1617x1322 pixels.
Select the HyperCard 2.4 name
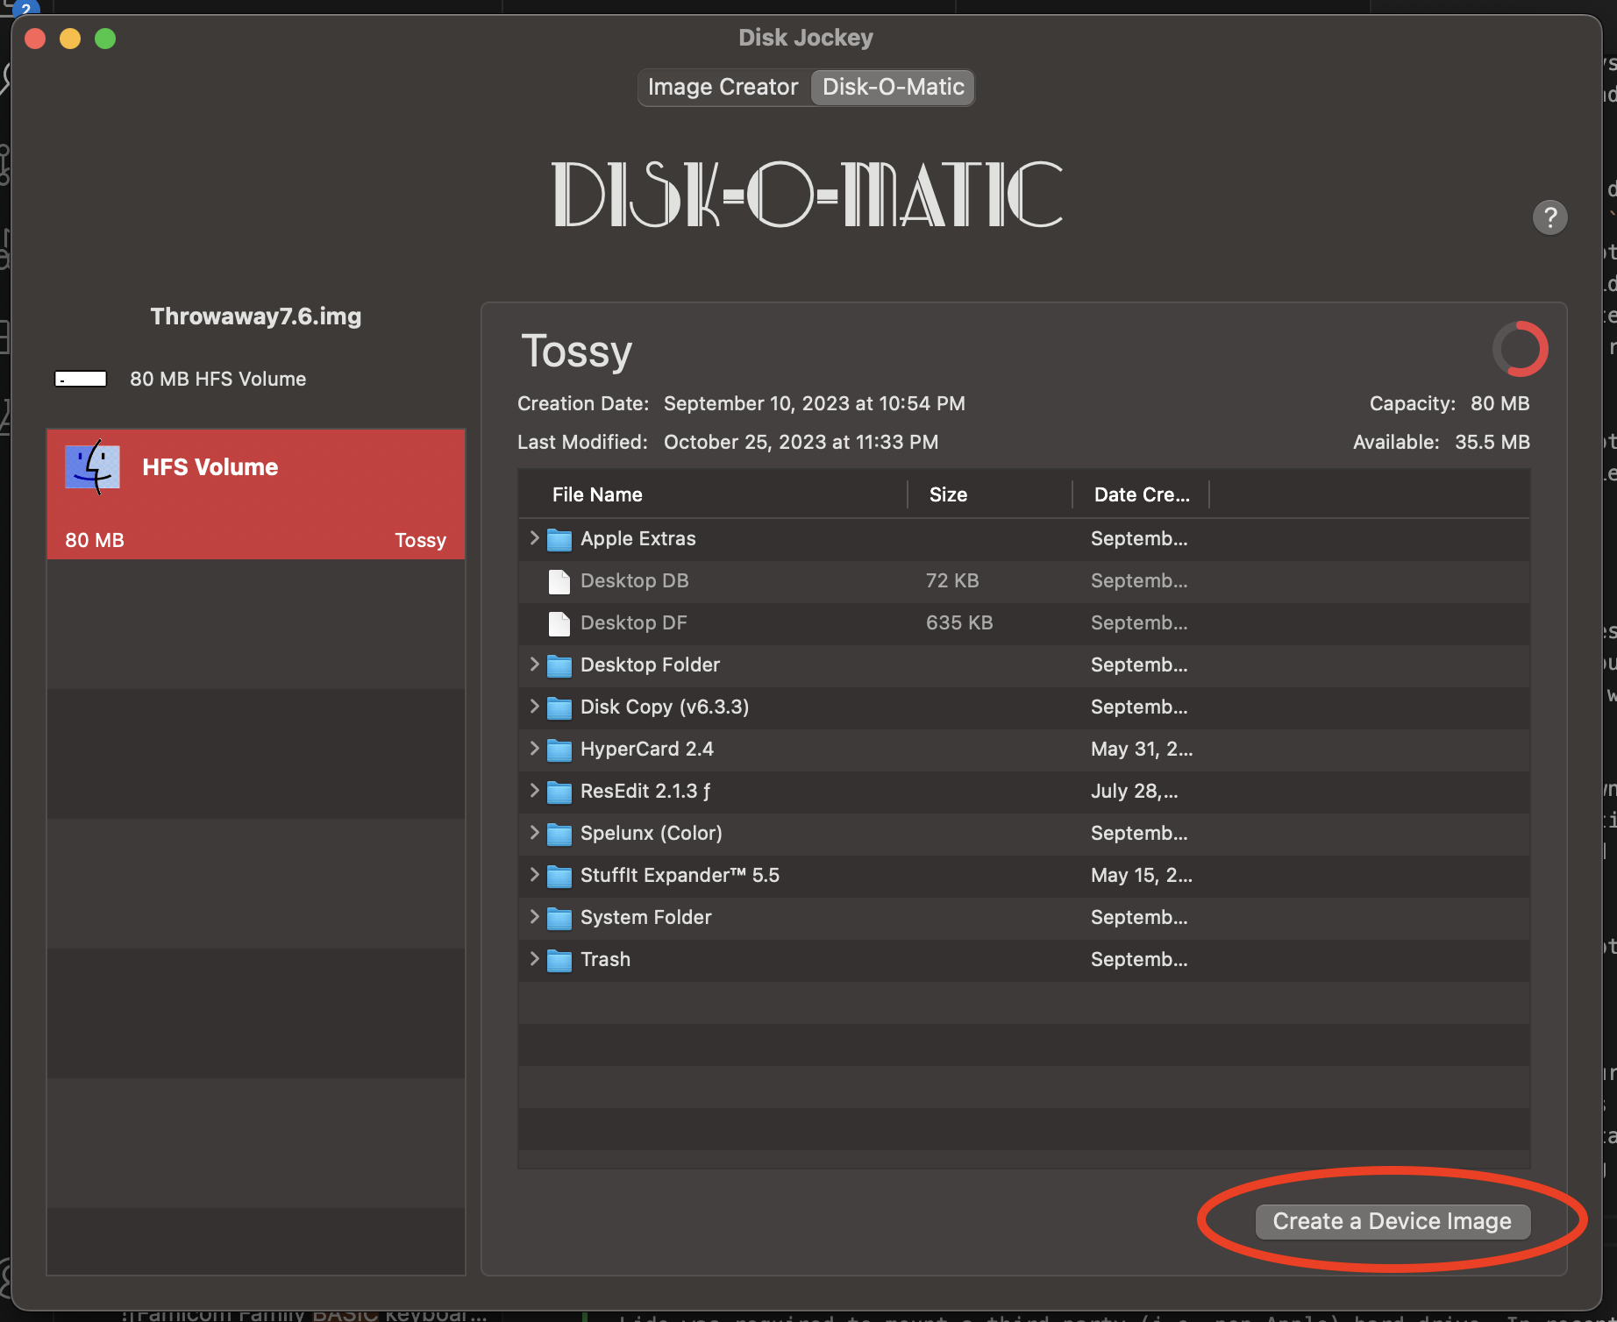click(647, 749)
